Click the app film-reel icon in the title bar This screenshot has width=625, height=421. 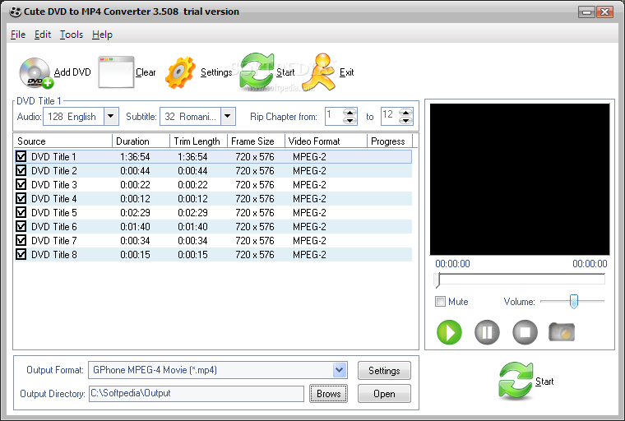click(x=15, y=12)
